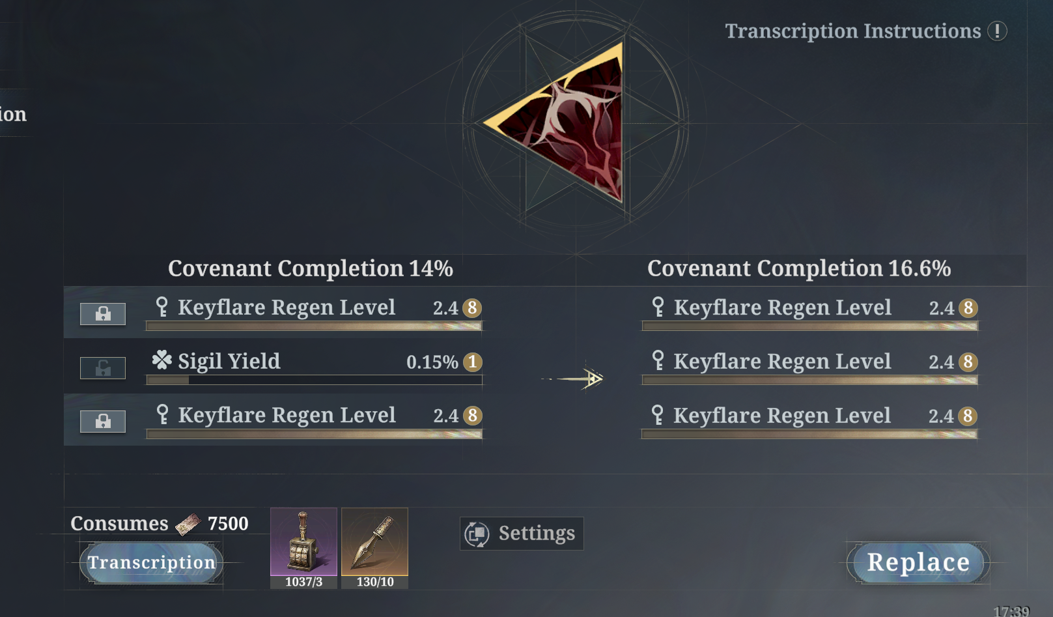
Task: Click the Sigil Yield clover icon
Action: [161, 360]
